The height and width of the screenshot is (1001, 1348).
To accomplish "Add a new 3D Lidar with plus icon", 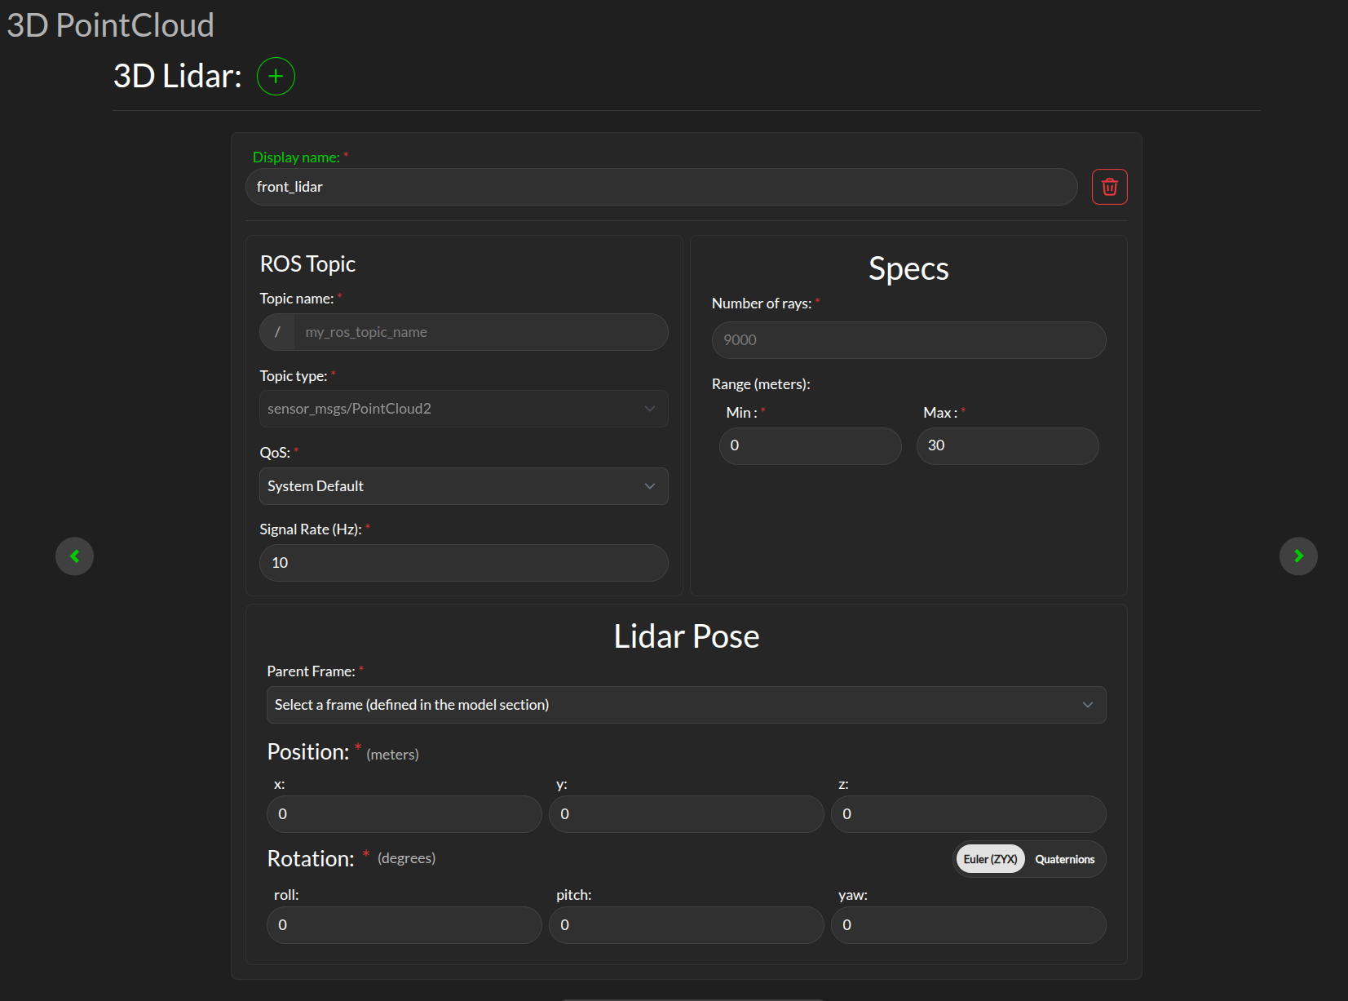I will tap(276, 77).
